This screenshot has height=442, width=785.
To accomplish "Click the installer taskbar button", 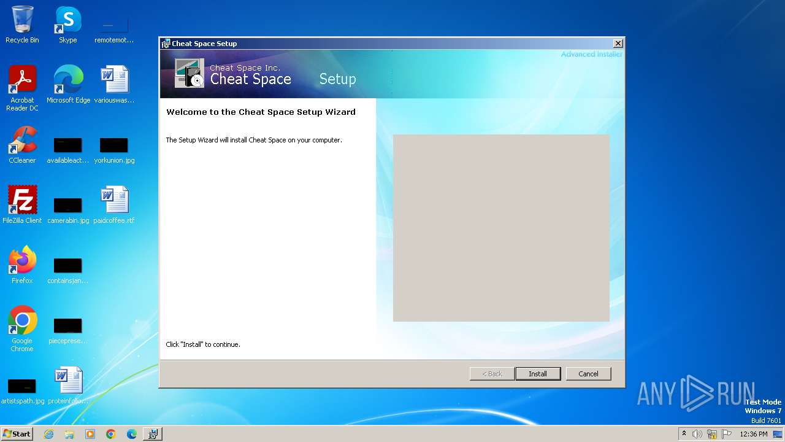I will tap(153, 434).
